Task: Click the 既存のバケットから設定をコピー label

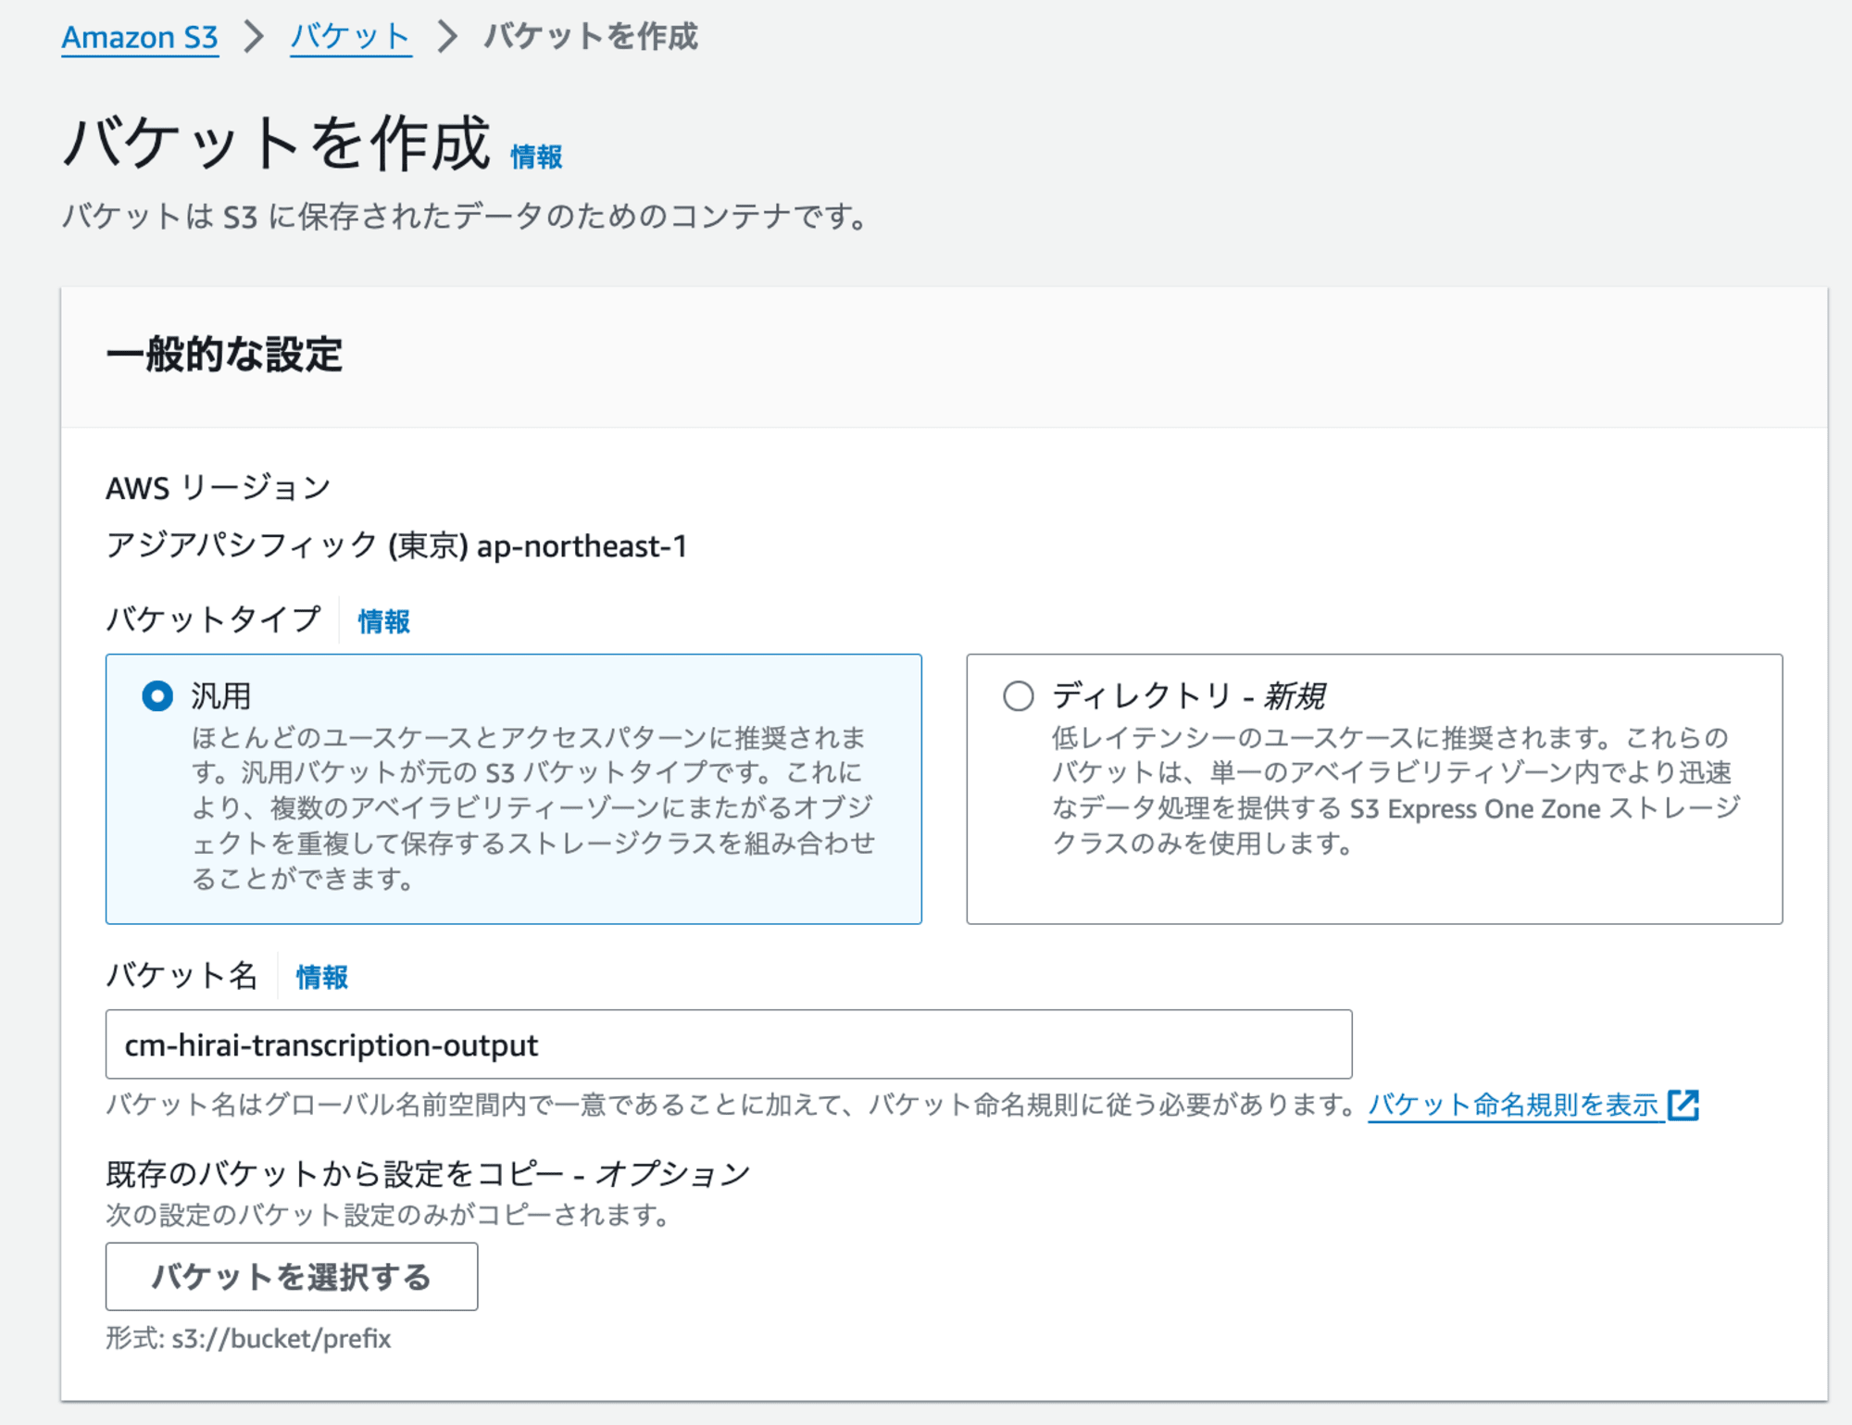Action: (427, 1174)
